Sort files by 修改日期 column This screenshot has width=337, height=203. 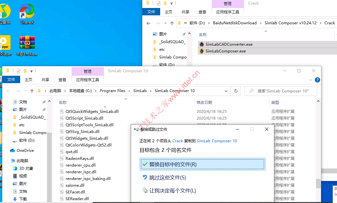tap(204, 103)
